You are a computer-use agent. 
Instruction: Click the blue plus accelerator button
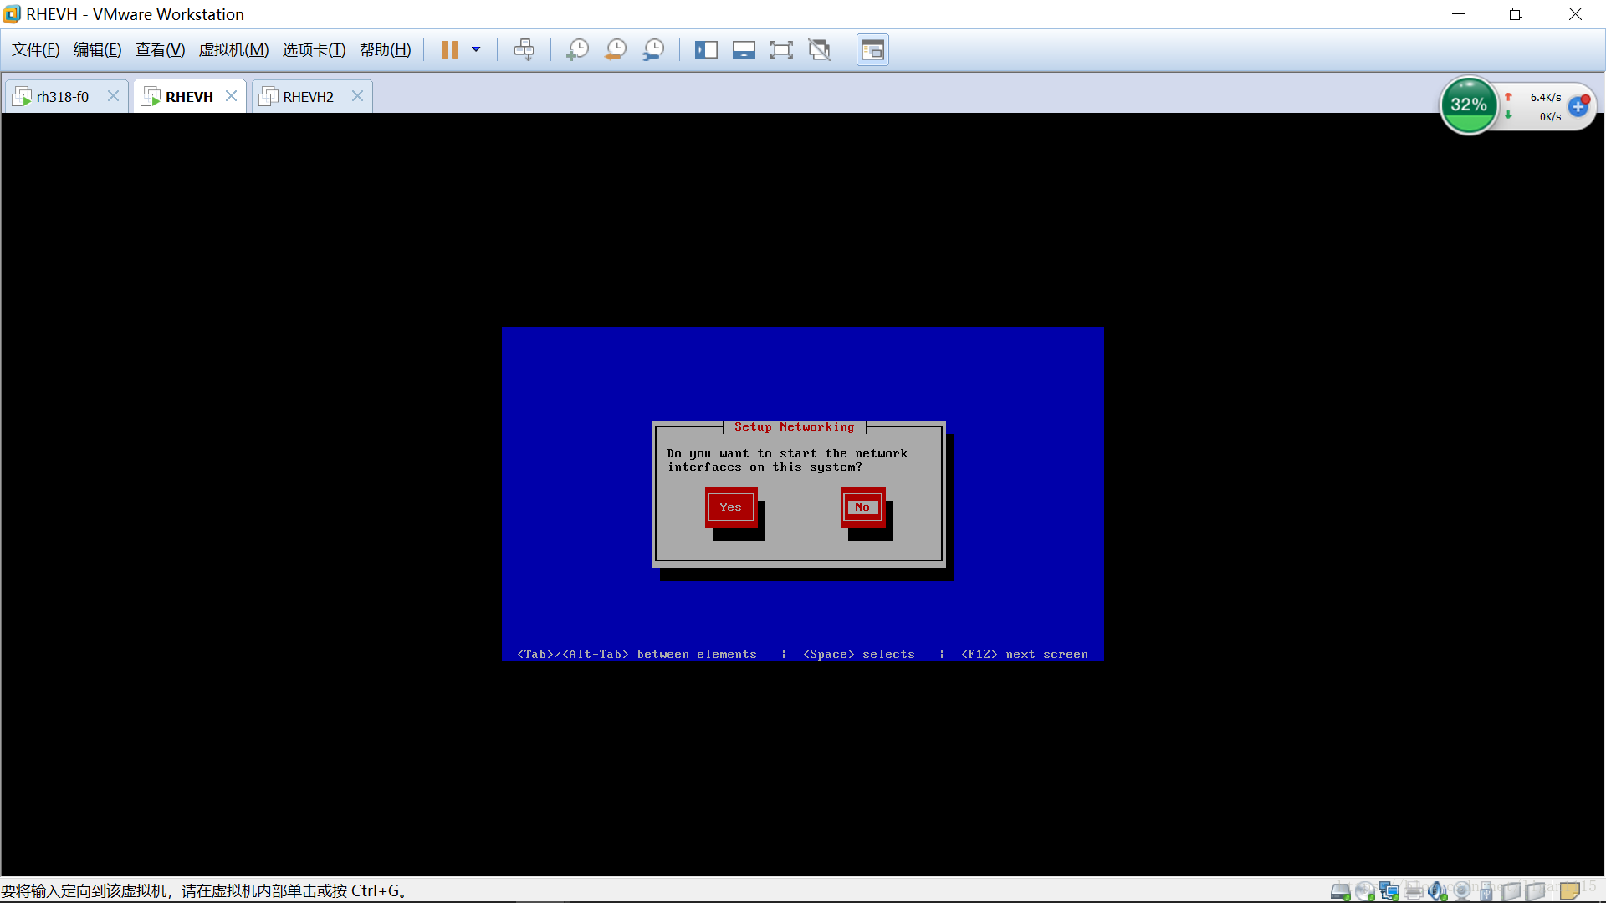pos(1578,106)
